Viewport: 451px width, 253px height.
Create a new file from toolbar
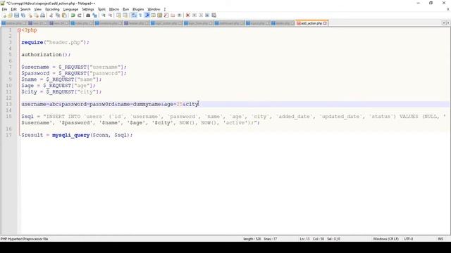click(4, 15)
